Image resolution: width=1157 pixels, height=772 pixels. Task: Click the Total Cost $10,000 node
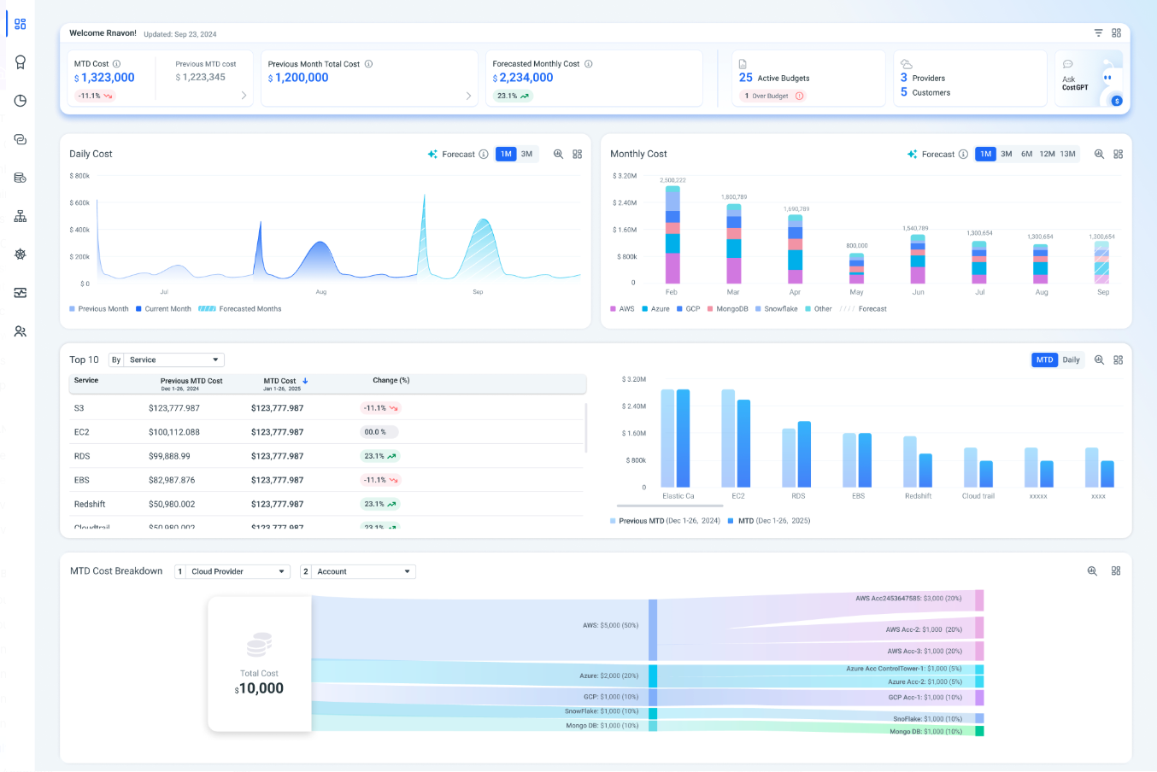tap(260, 664)
